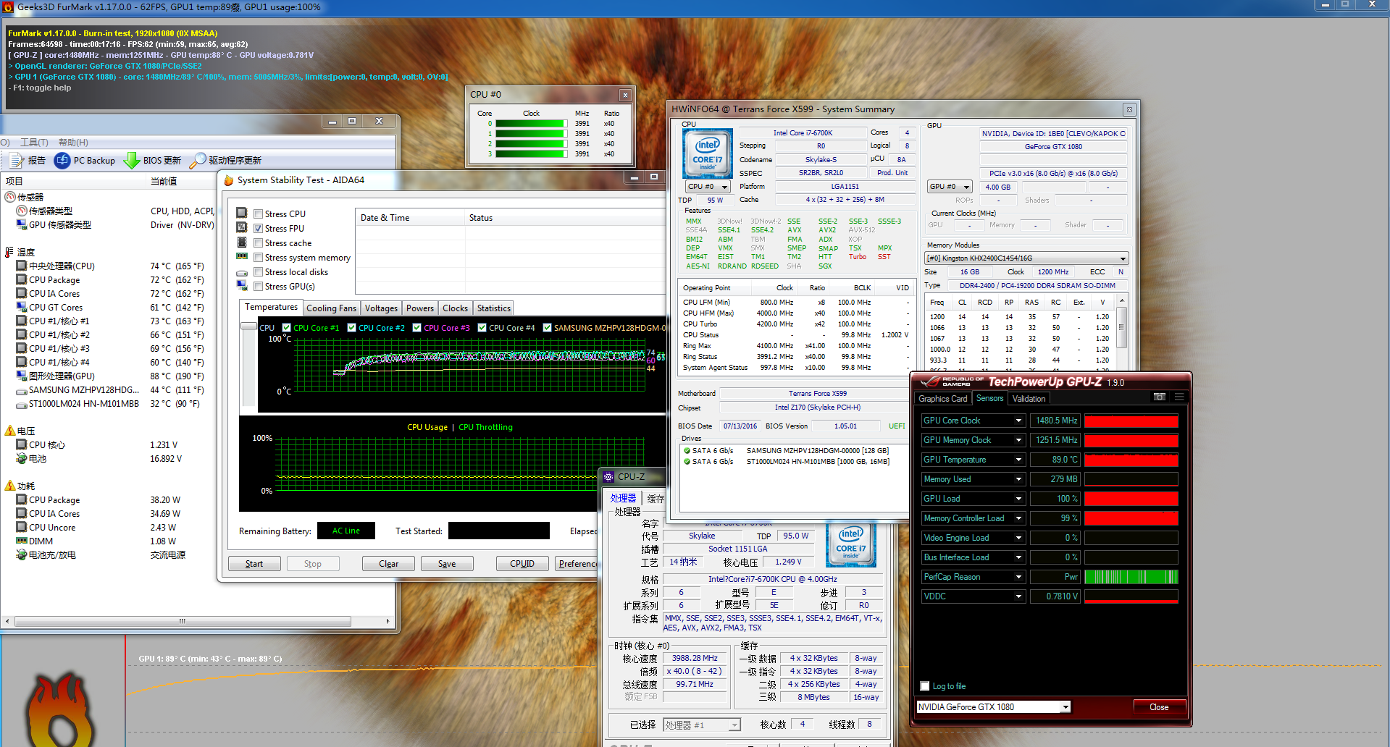The height and width of the screenshot is (747, 1390).
Task: Click the Stress local disks drive icon
Action: [x=242, y=272]
